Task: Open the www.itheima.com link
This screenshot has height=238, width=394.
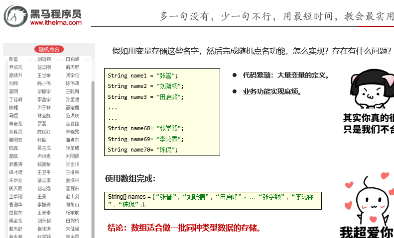Action: (56, 22)
